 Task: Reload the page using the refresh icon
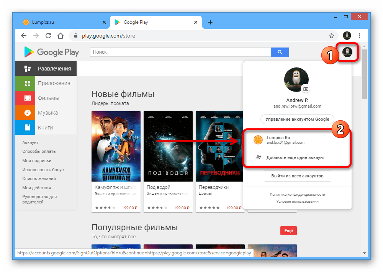48,36
